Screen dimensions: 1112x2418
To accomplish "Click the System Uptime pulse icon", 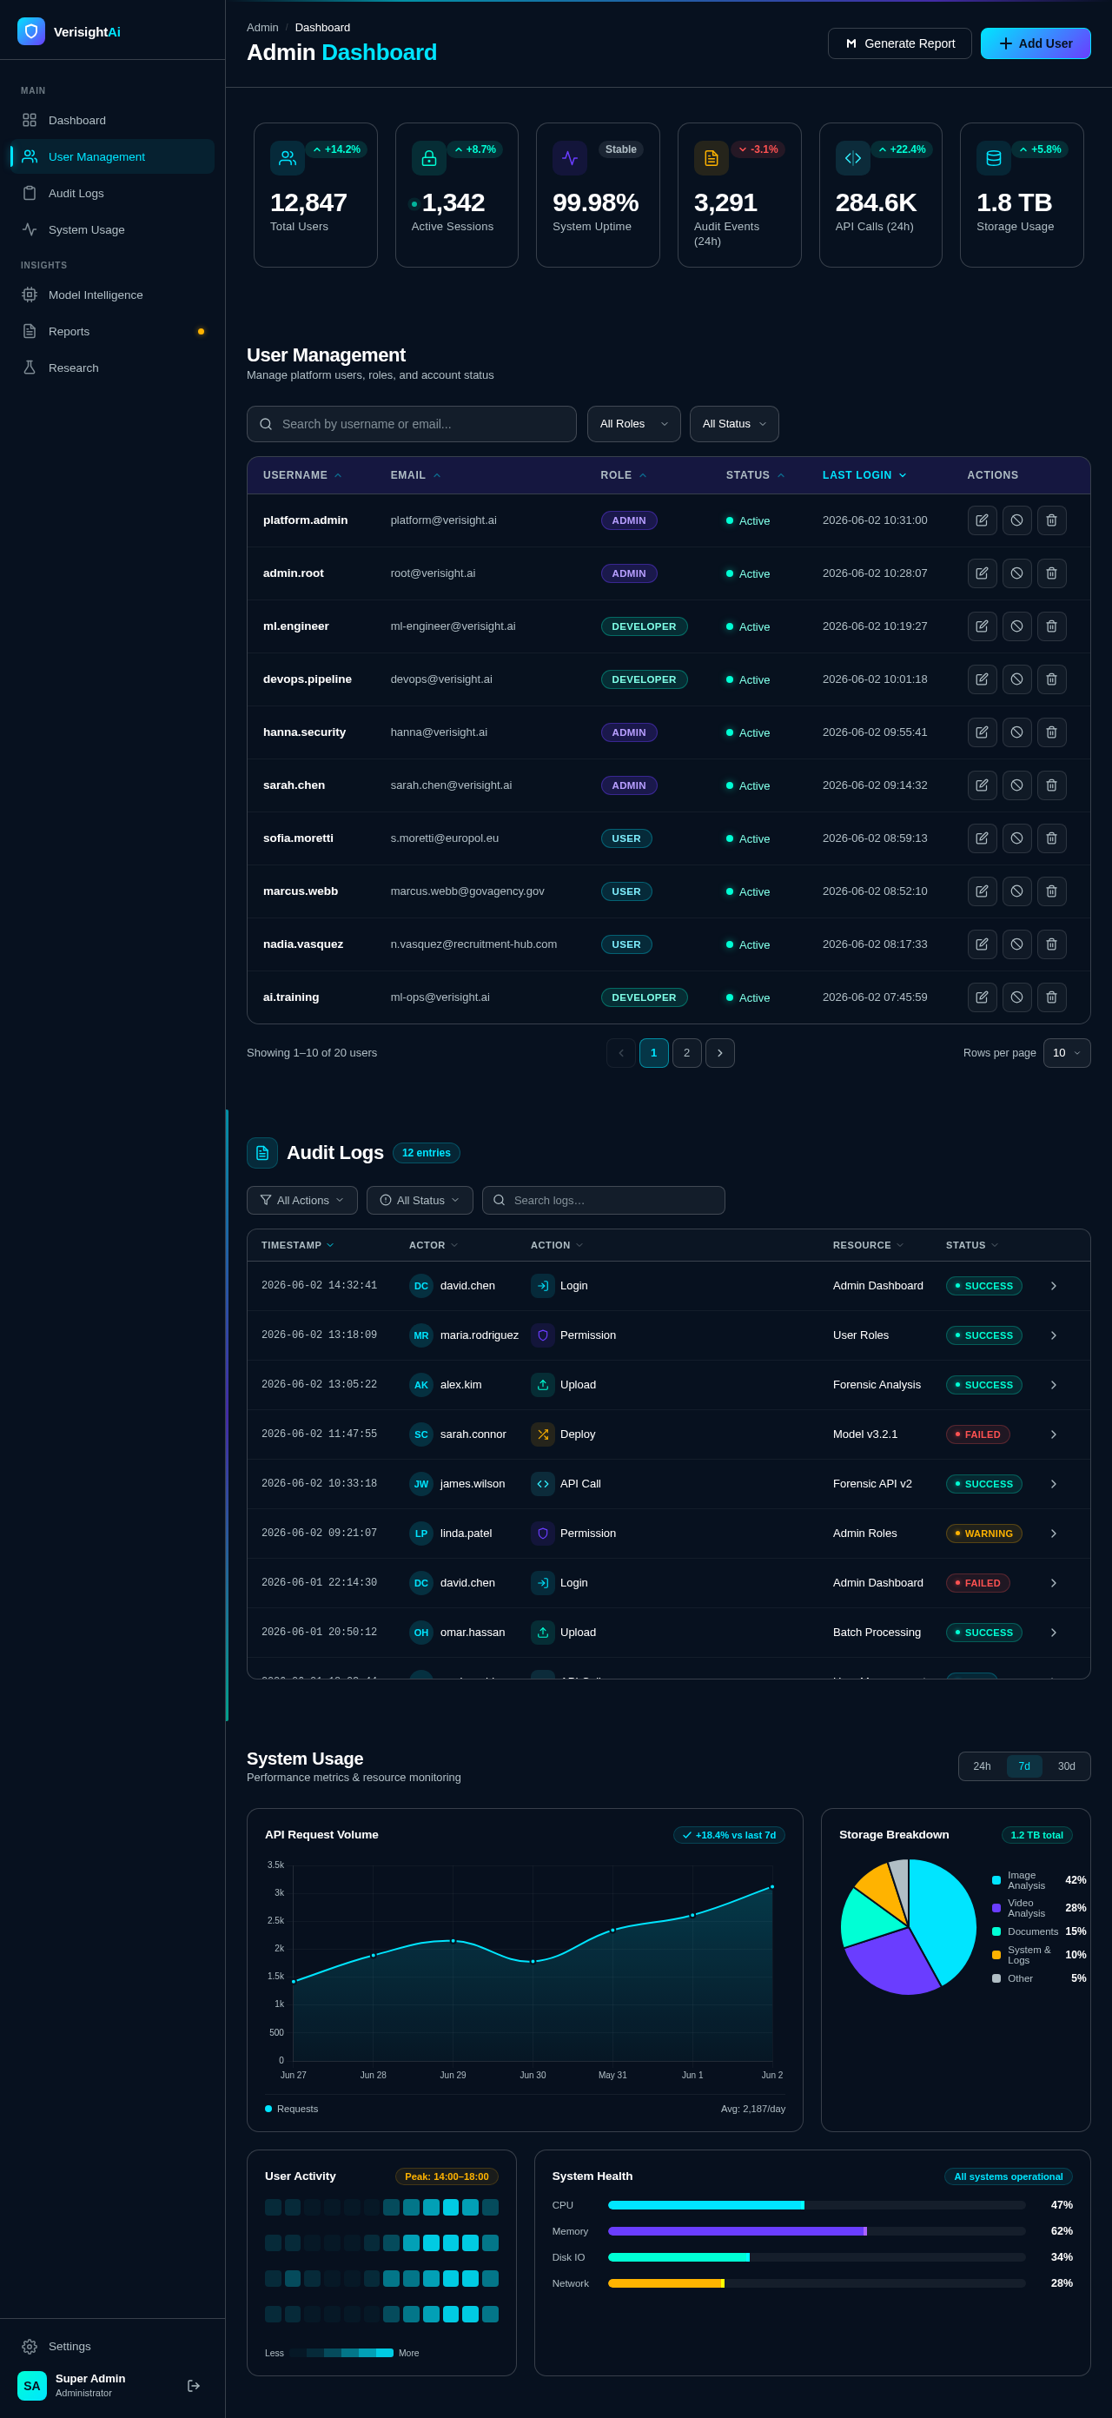I will click(x=570, y=158).
